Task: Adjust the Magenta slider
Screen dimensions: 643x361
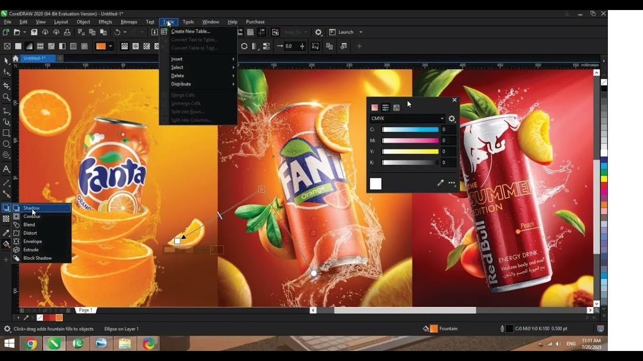Action: pos(410,140)
